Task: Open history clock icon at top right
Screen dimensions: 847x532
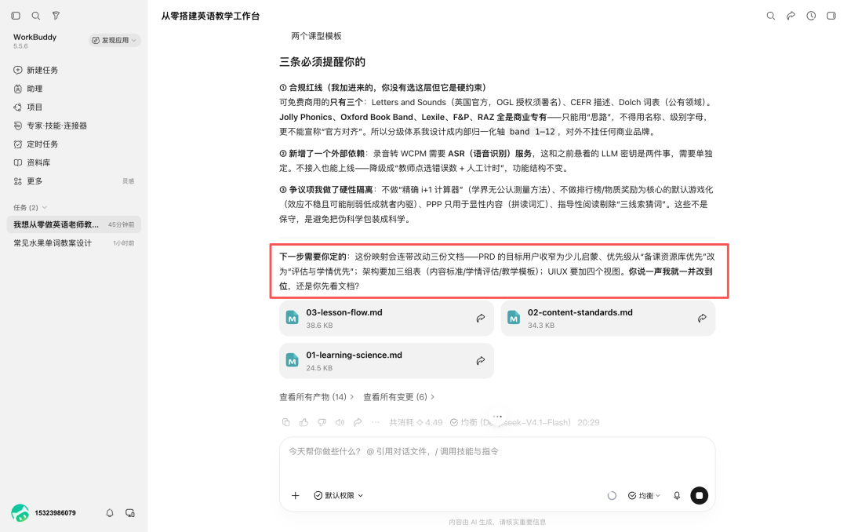Action: [811, 16]
